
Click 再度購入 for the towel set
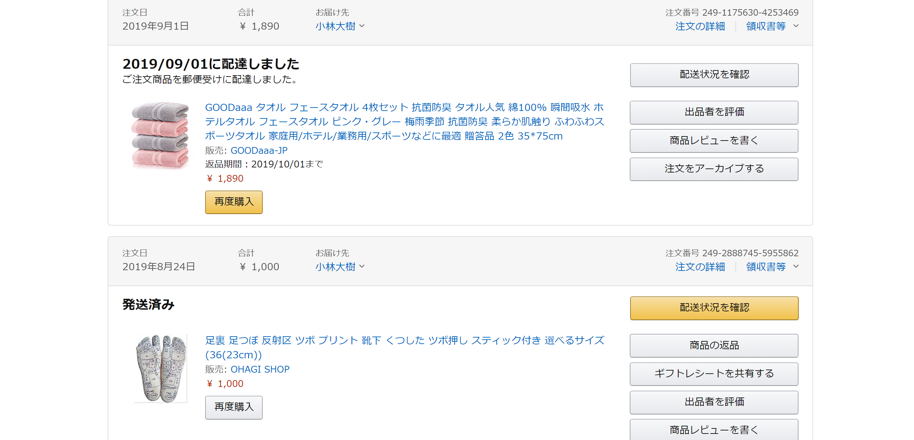[234, 202]
